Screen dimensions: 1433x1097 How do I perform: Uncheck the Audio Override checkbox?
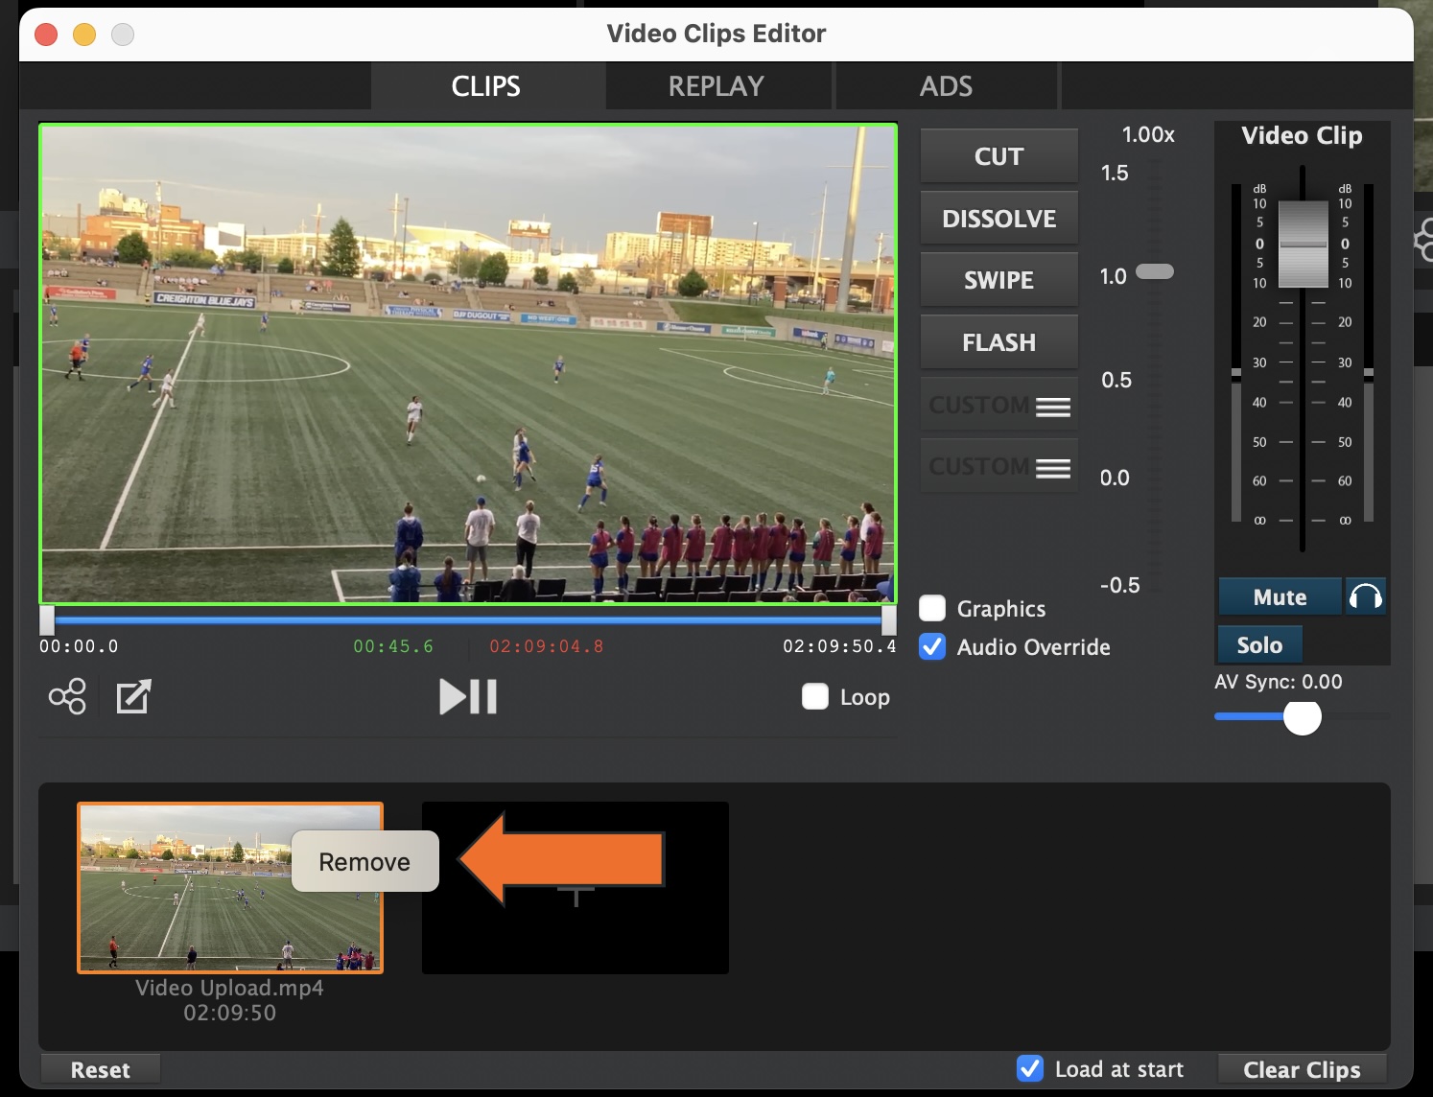pyautogui.click(x=932, y=646)
